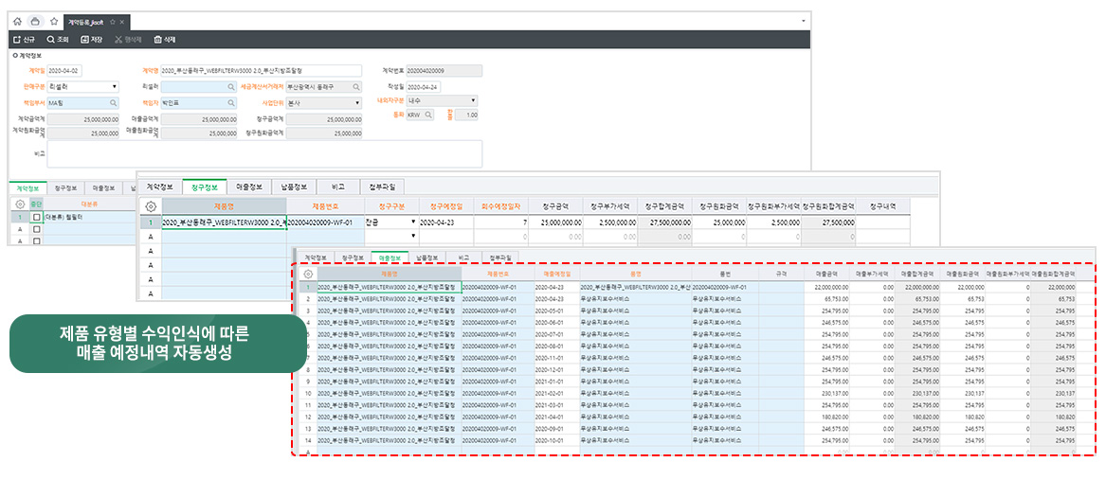Toggle the small star on the 계약등록 tab

click(x=112, y=23)
